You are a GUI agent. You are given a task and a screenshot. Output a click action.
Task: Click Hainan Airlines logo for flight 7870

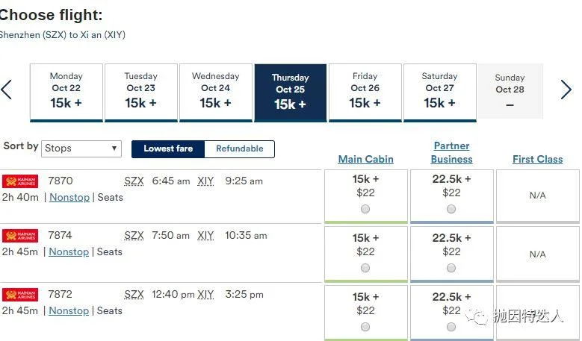coord(20,181)
